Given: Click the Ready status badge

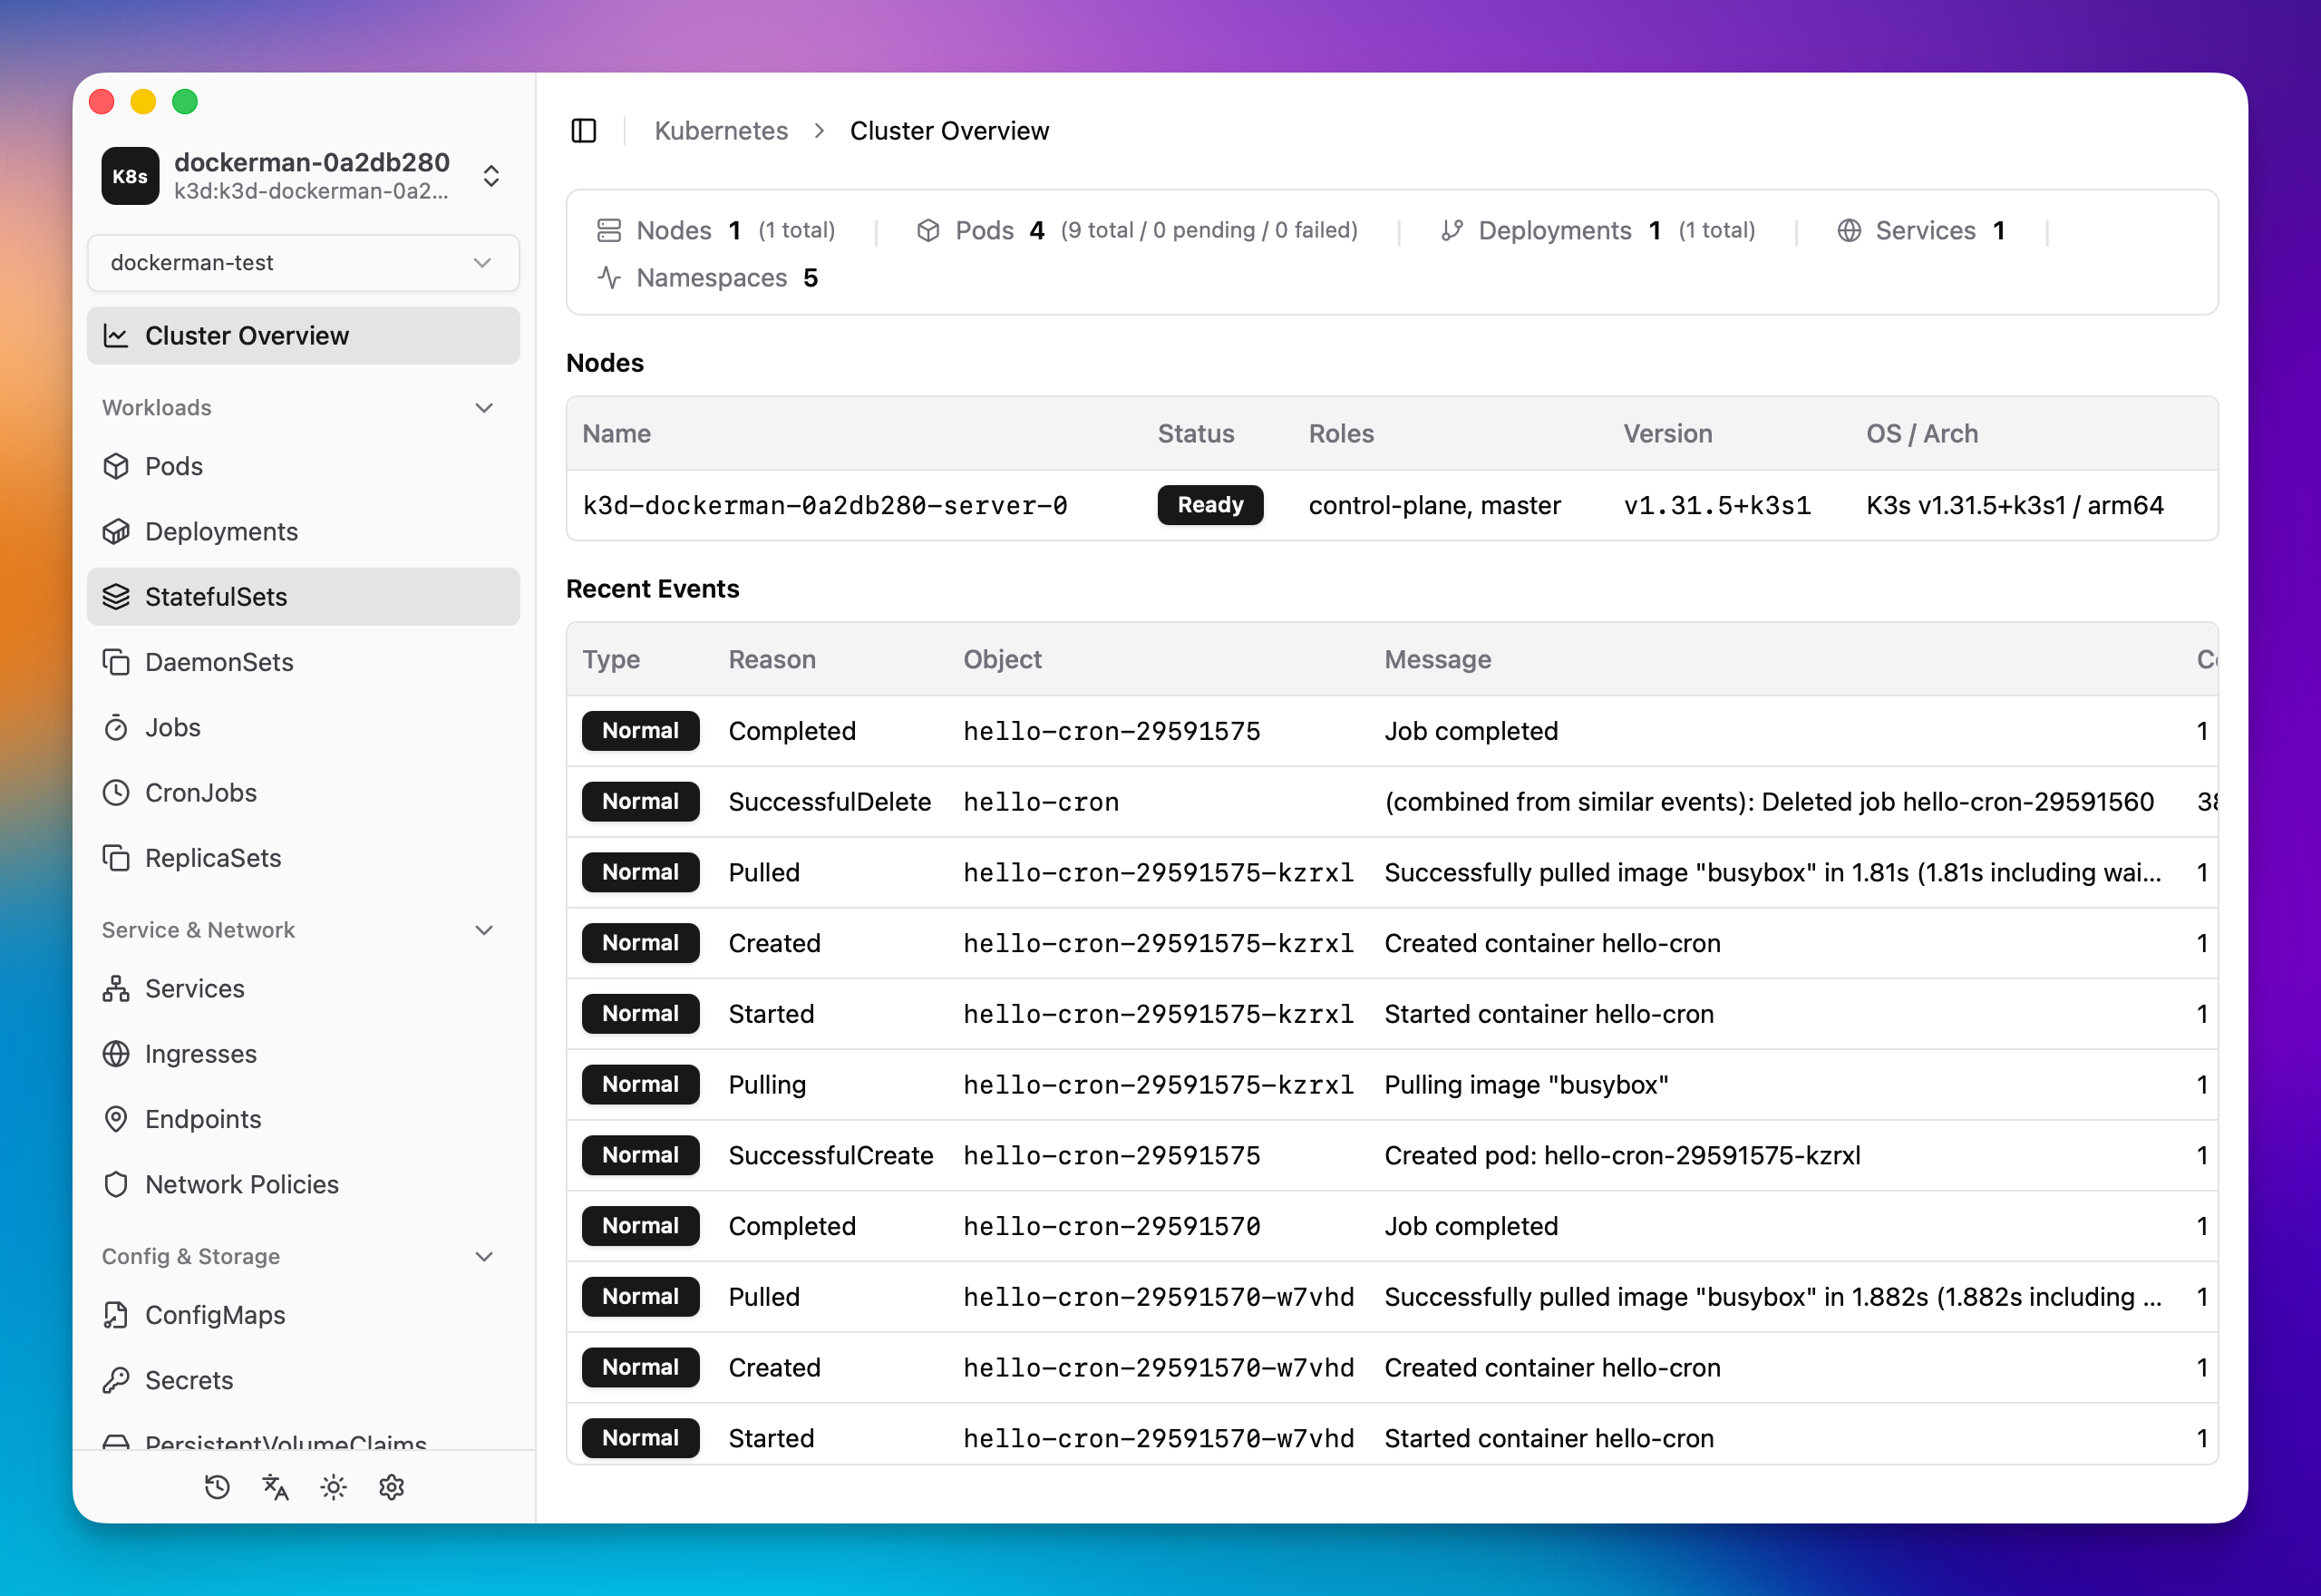Looking at the screenshot, I should pyautogui.click(x=1209, y=505).
